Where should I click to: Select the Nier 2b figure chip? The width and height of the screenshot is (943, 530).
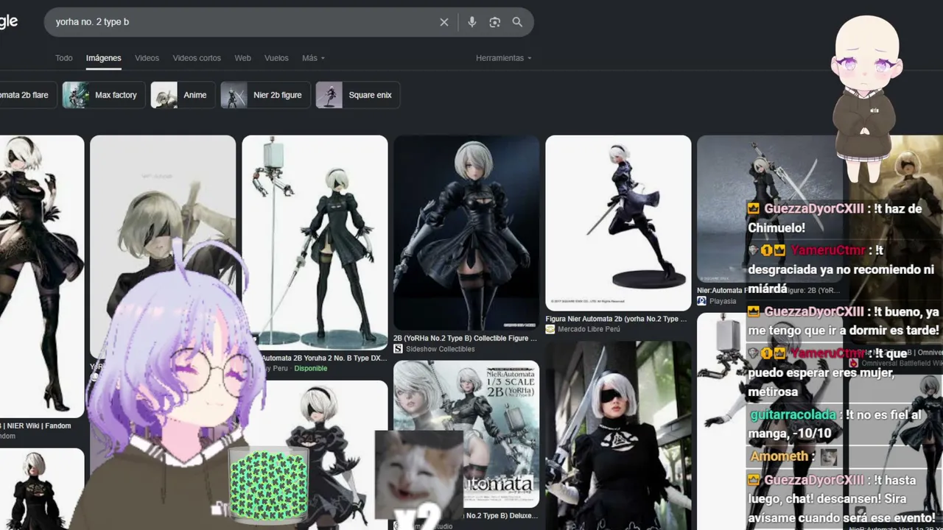point(264,95)
